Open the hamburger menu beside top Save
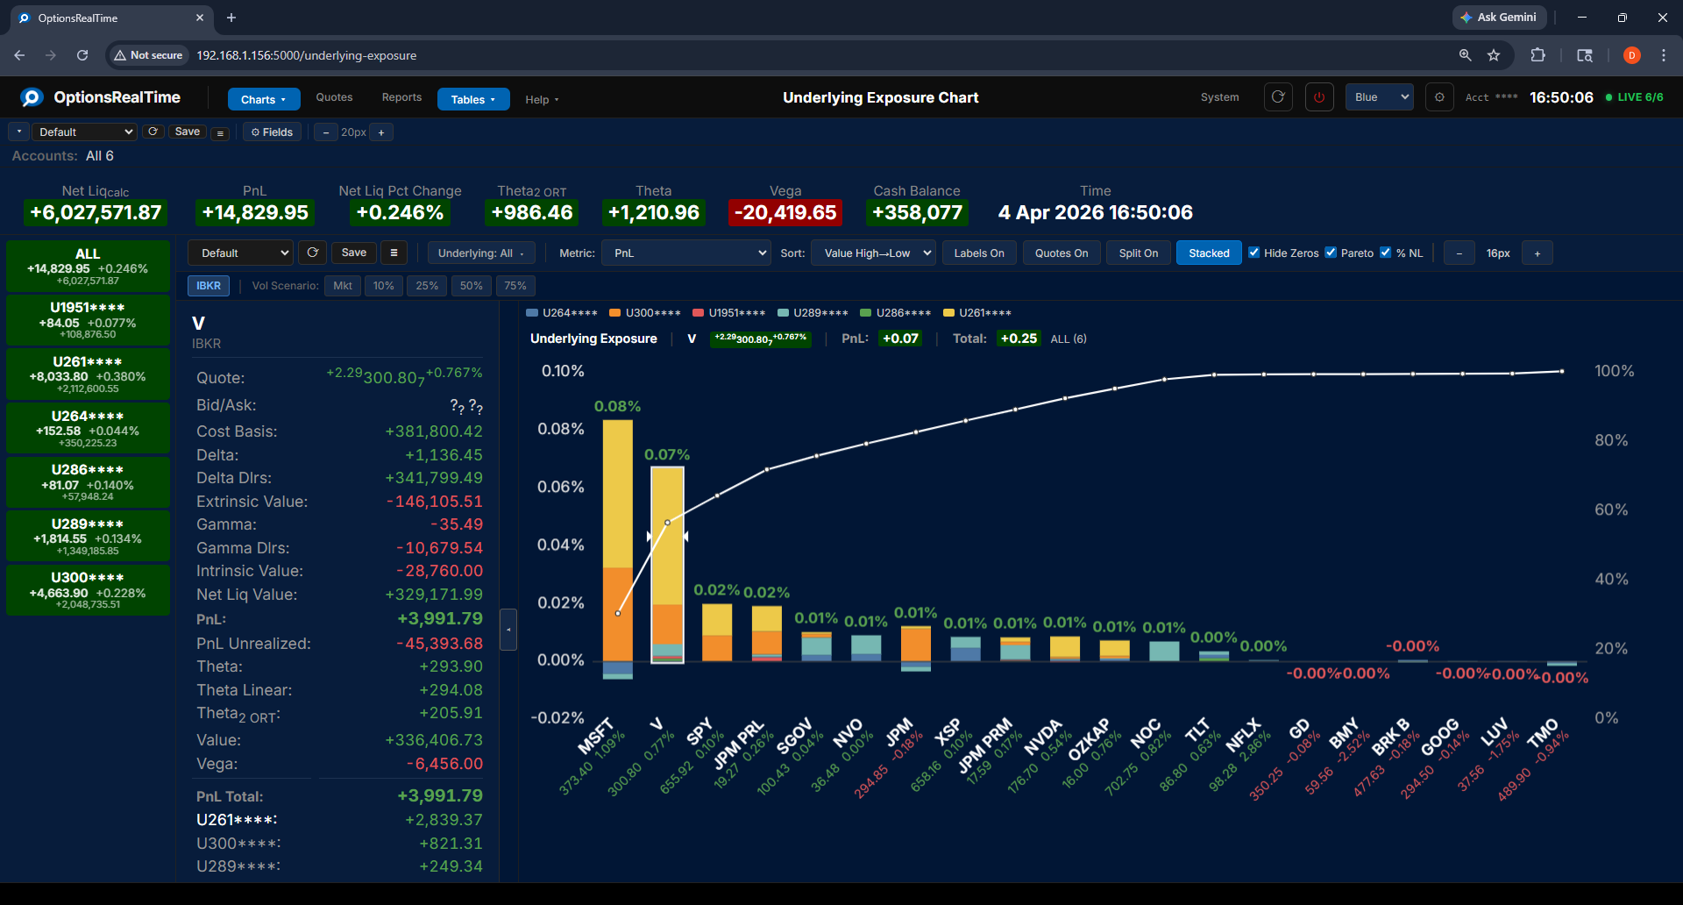This screenshot has width=1683, height=905. 221,133
